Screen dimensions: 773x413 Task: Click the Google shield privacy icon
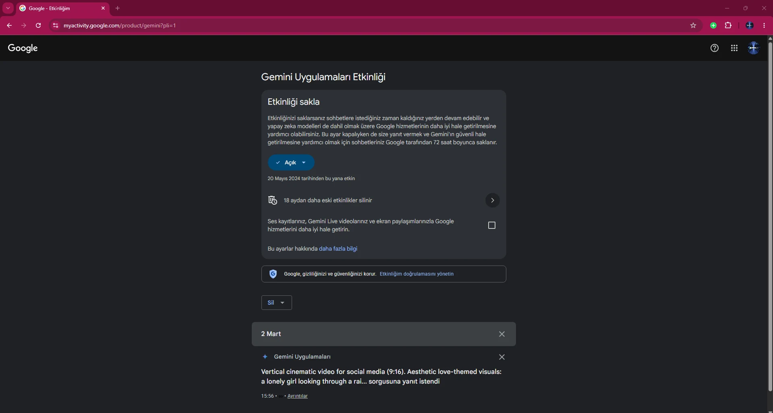273,274
